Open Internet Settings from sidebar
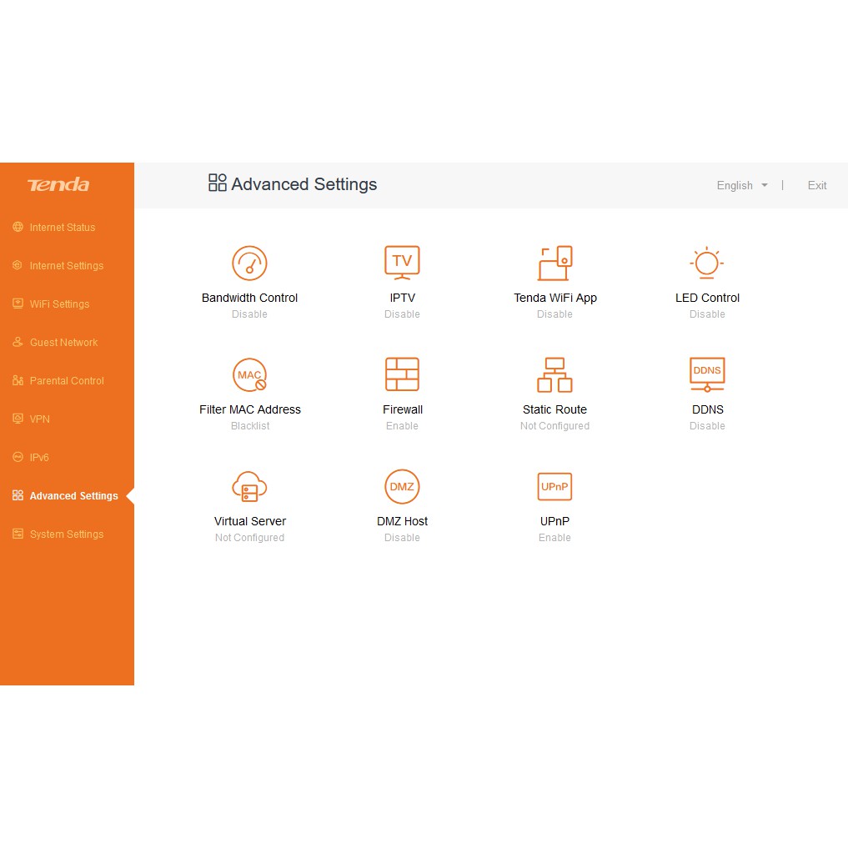Viewport: 848px width, 848px height. [67, 266]
